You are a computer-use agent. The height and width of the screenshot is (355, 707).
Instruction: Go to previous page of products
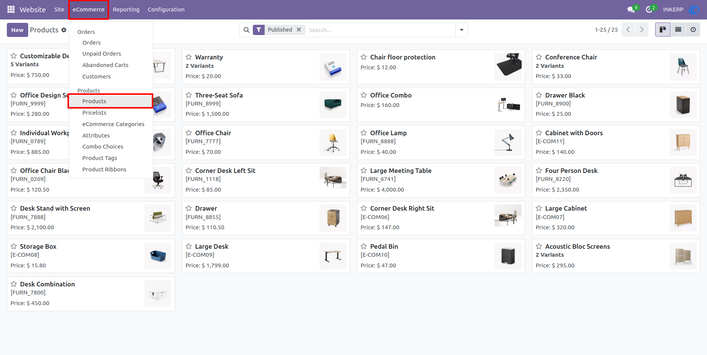628,30
